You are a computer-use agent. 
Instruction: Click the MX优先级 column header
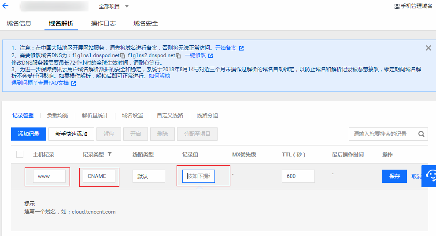click(244, 154)
